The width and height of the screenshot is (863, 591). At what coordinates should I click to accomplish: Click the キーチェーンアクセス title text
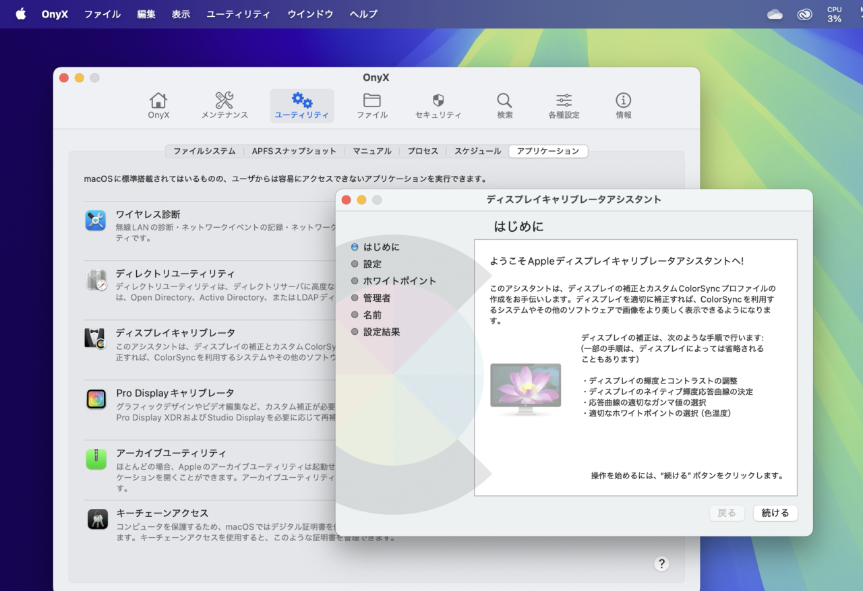(162, 513)
